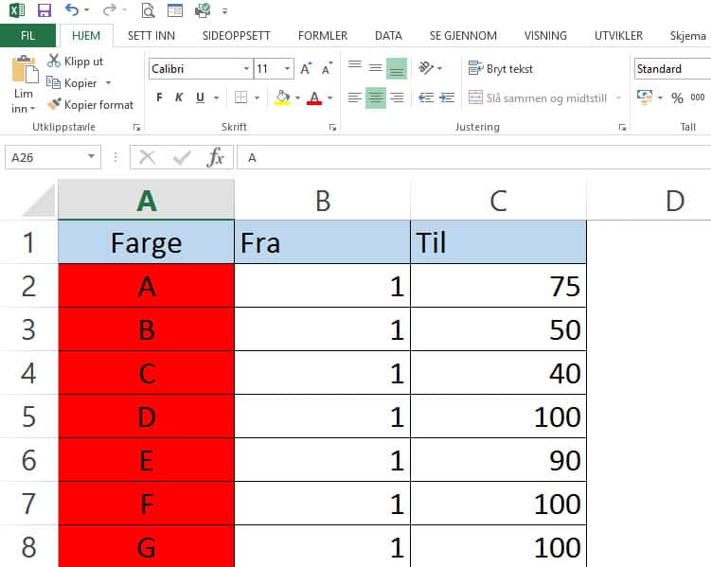The height and width of the screenshot is (567, 711).
Task: Copy selection with Kopier
Action: [72, 83]
